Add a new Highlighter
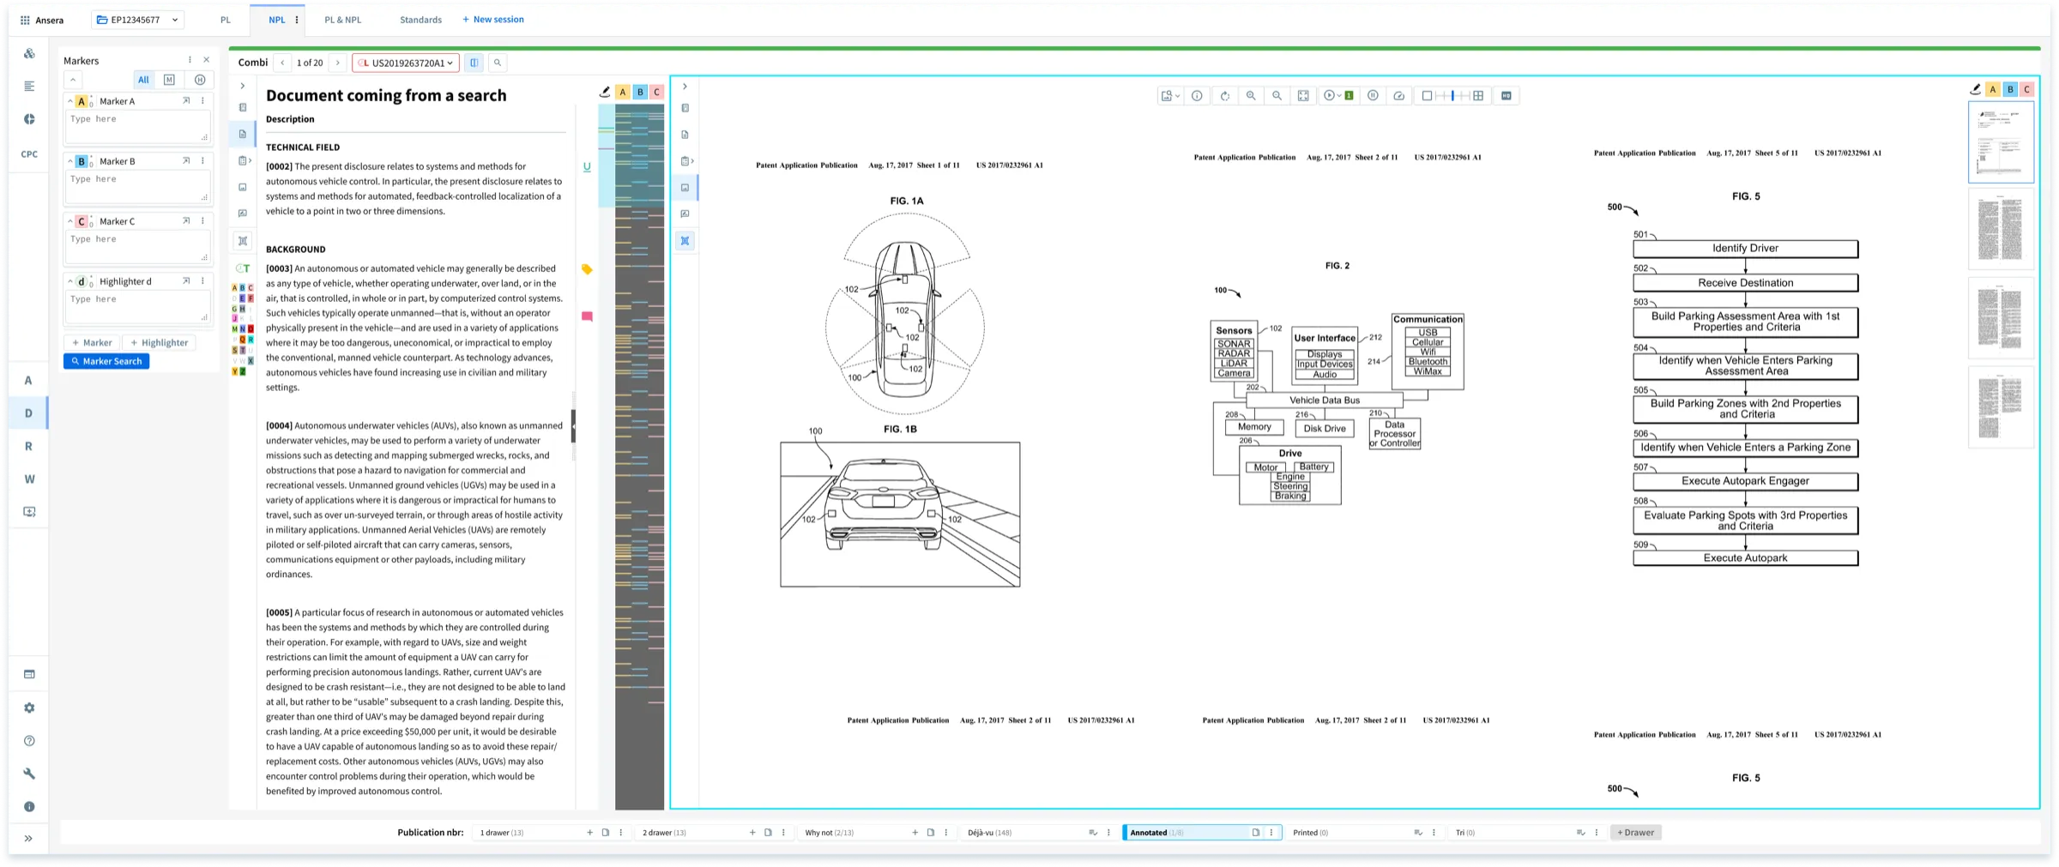2059x867 pixels. (x=159, y=342)
